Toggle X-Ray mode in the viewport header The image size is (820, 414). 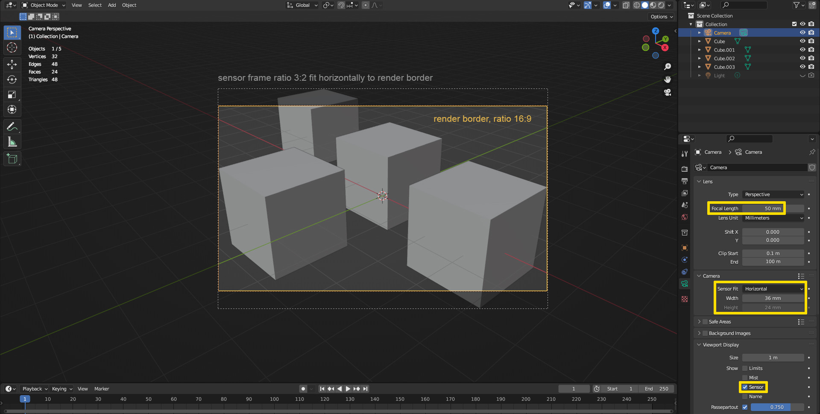tap(626, 5)
